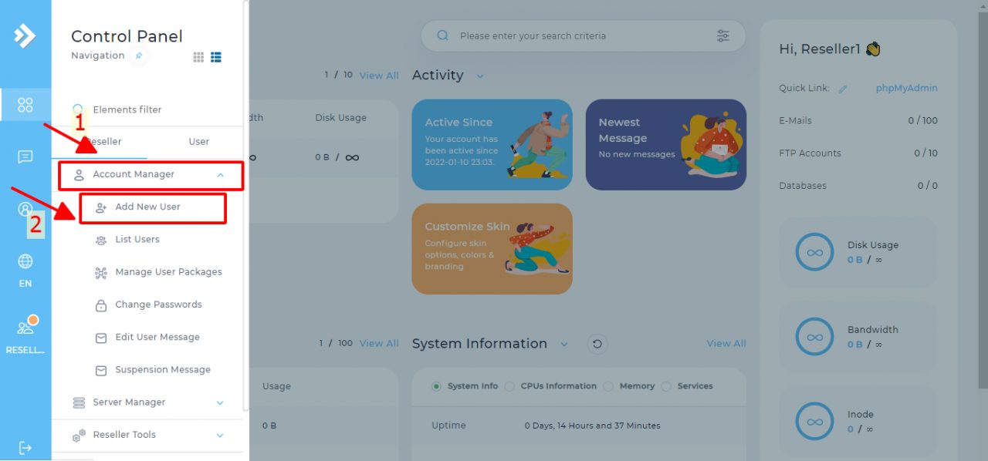Expand the Reseller Tools section
Screen dimensions: 988x461
[x=220, y=435]
